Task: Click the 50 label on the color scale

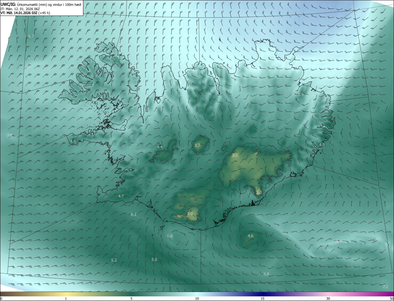Action: click(392, 299)
